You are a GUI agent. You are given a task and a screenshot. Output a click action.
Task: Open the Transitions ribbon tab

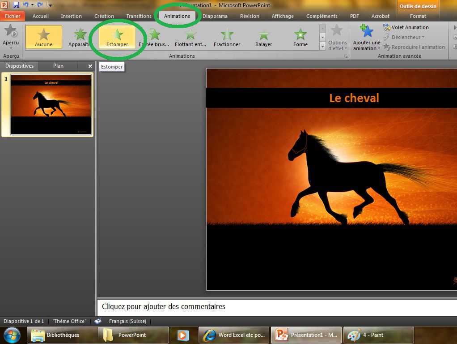[139, 16]
